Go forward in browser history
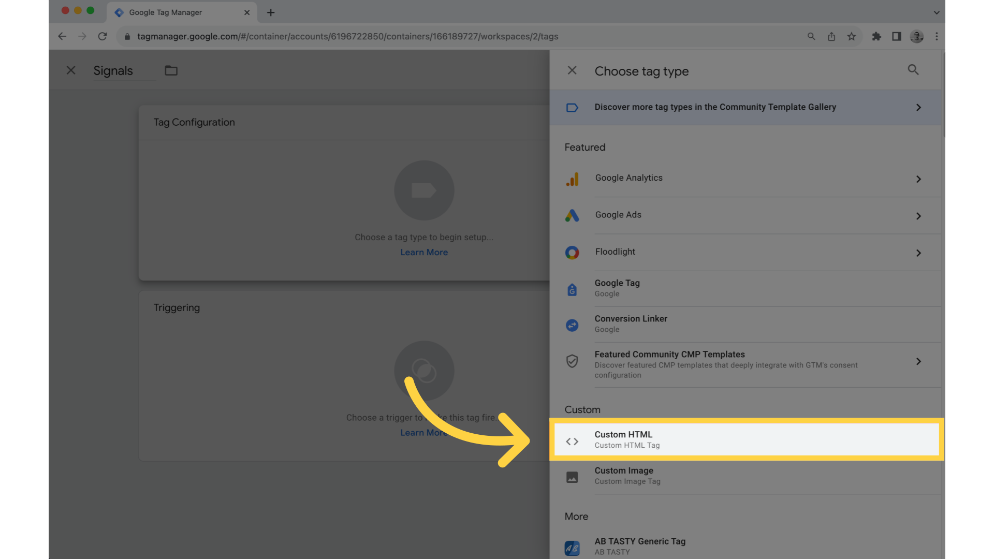 (82, 36)
